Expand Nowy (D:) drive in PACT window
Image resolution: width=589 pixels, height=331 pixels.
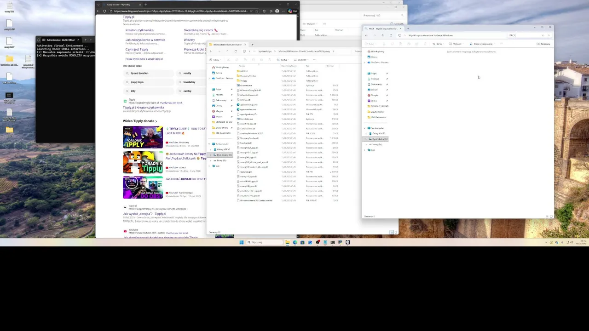366,144
